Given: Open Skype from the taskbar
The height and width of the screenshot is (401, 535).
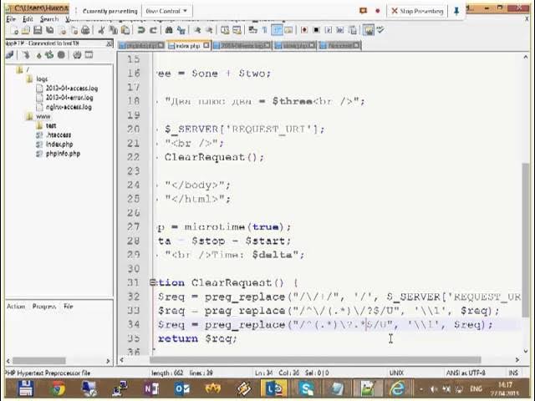Looking at the screenshot, I should [306, 388].
